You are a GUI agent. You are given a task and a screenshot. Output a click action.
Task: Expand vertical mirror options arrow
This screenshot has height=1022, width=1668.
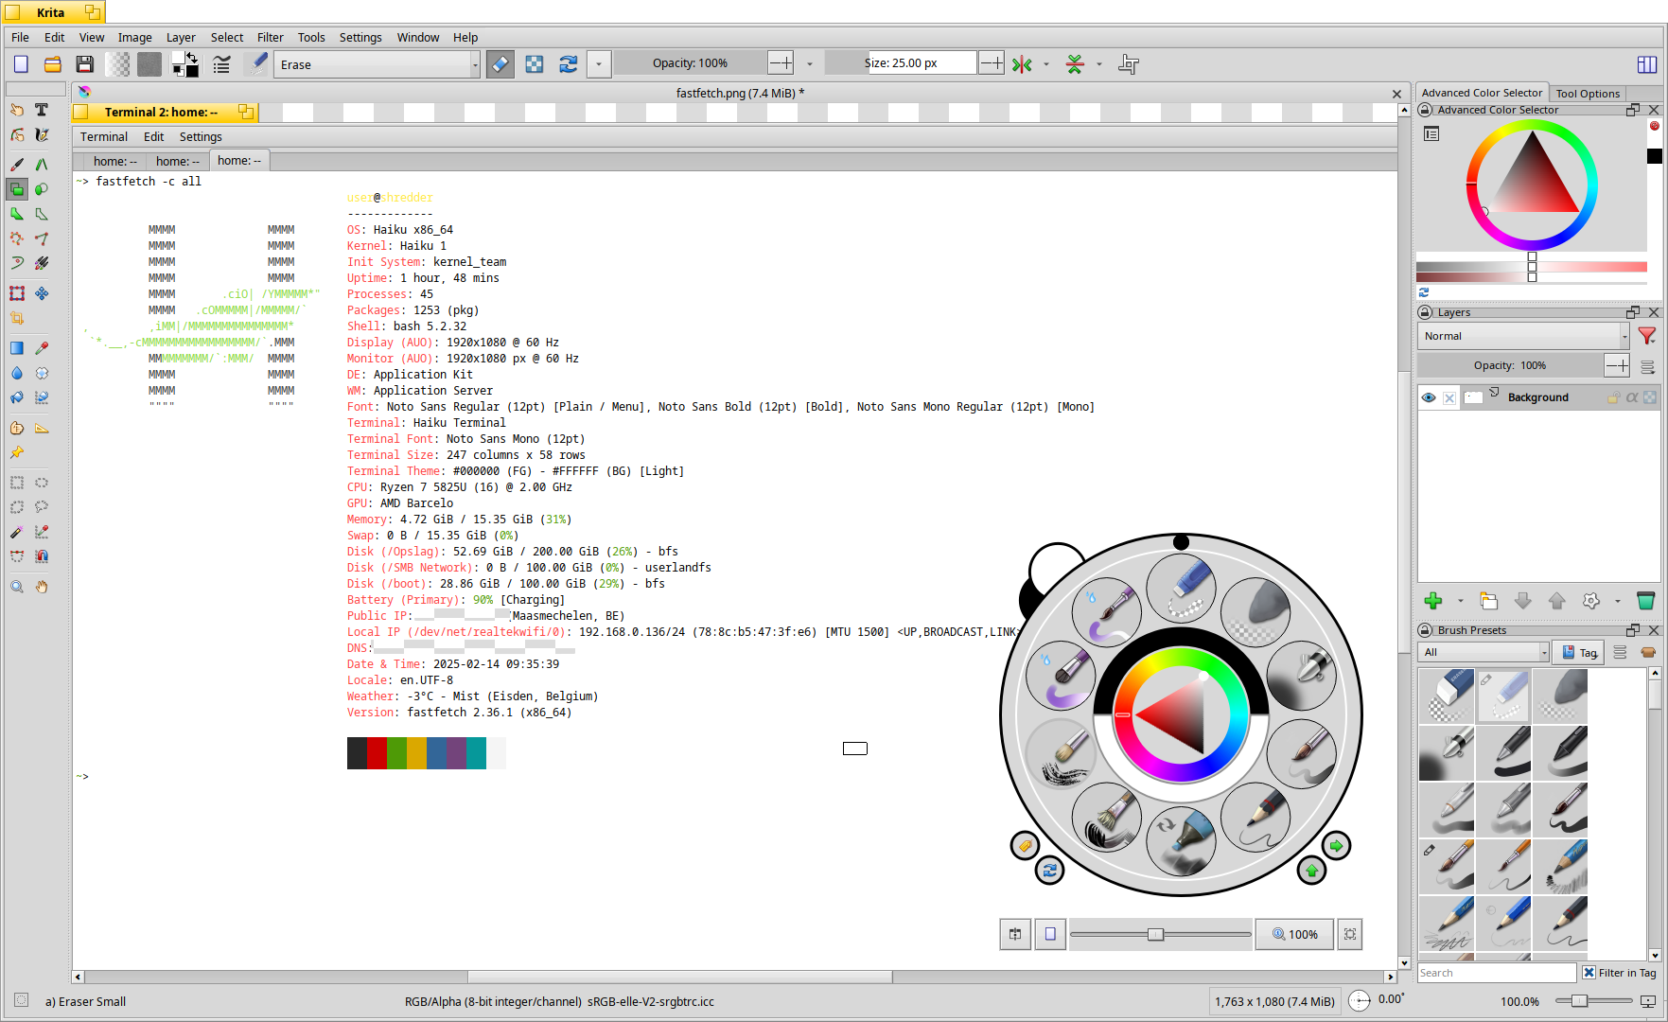[x=1099, y=64]
